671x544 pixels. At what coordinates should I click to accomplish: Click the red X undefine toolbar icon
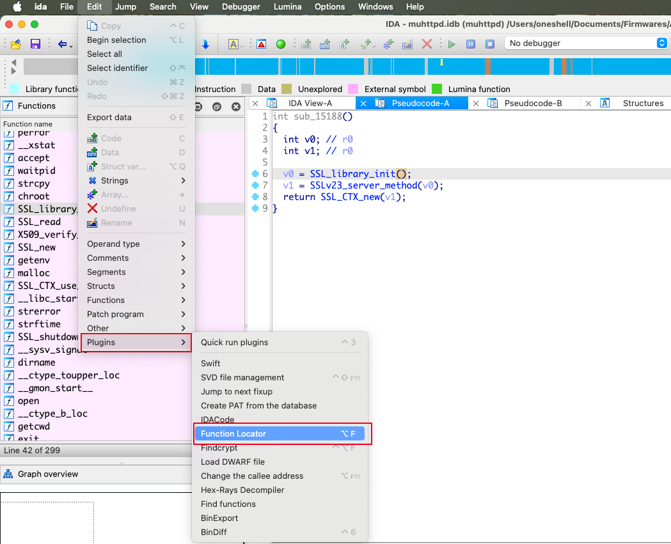coord(427,43)
